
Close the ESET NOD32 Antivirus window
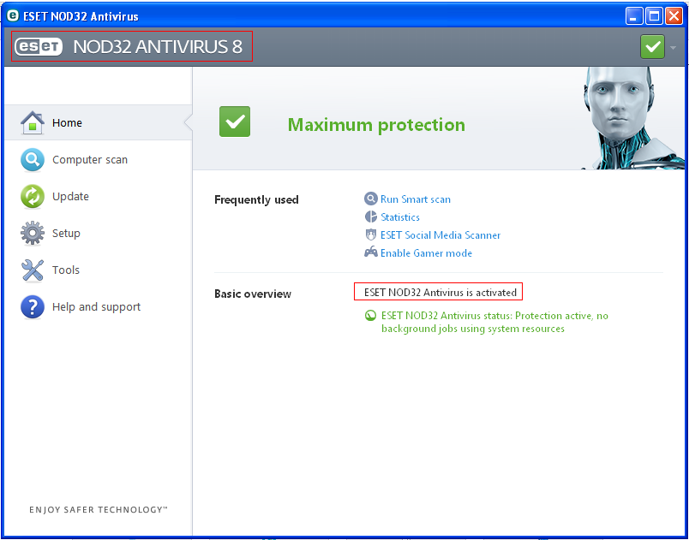tap(674, 16)
